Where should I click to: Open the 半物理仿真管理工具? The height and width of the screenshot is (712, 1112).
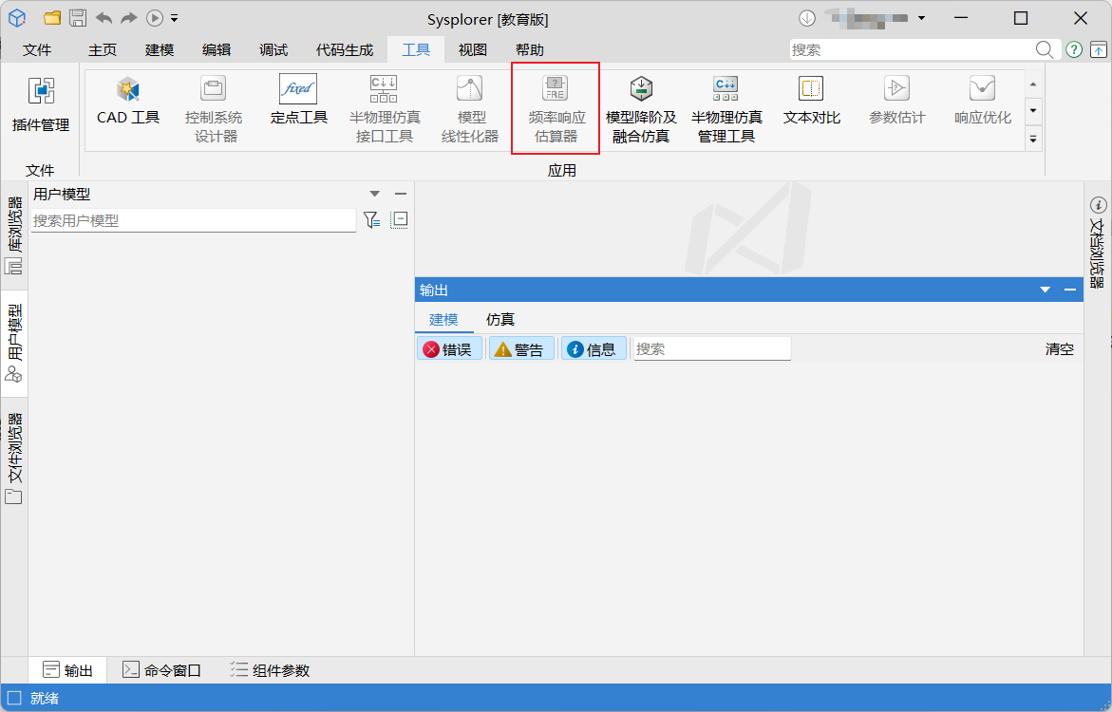[x=726, y=109]
